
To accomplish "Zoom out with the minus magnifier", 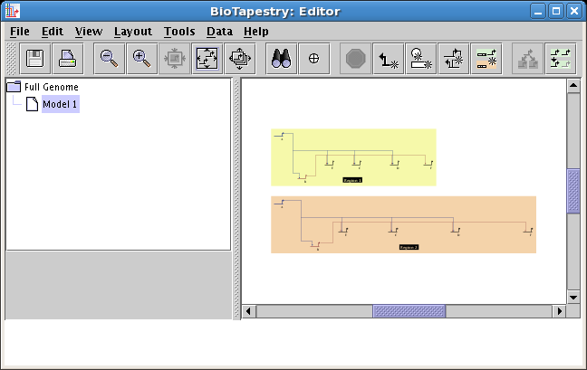I will 109,59.
